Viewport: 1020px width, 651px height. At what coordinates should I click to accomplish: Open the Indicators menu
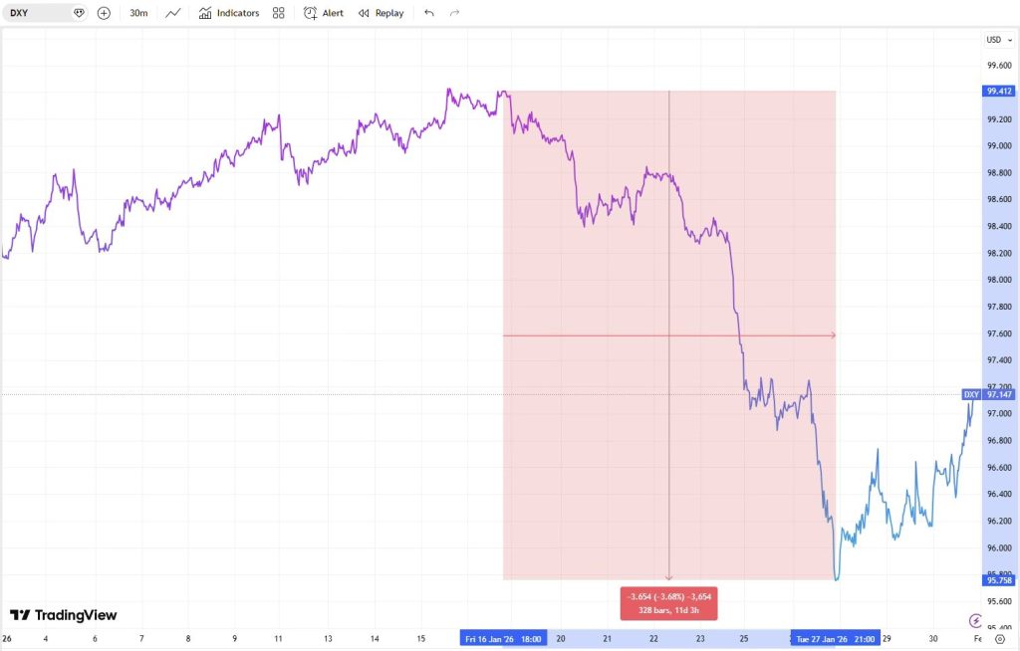tap(229, 13)
